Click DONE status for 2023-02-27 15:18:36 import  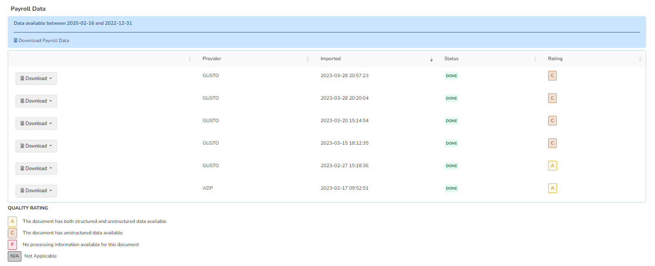point(451,166)
